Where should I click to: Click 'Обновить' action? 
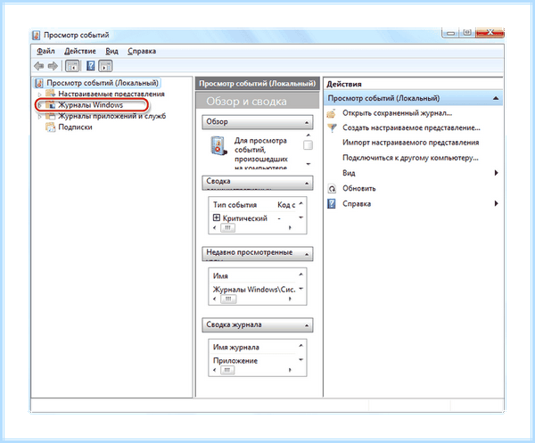tap(359, 189)
